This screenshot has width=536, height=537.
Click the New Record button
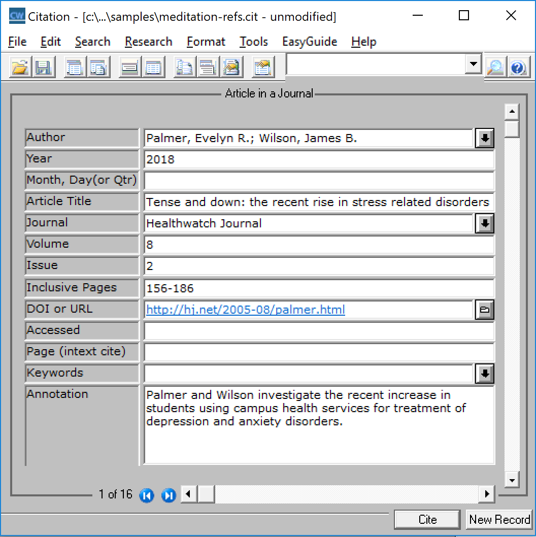pos(499,519)
